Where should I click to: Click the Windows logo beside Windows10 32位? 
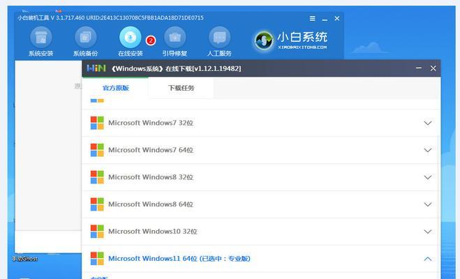[x=97, y=232]
